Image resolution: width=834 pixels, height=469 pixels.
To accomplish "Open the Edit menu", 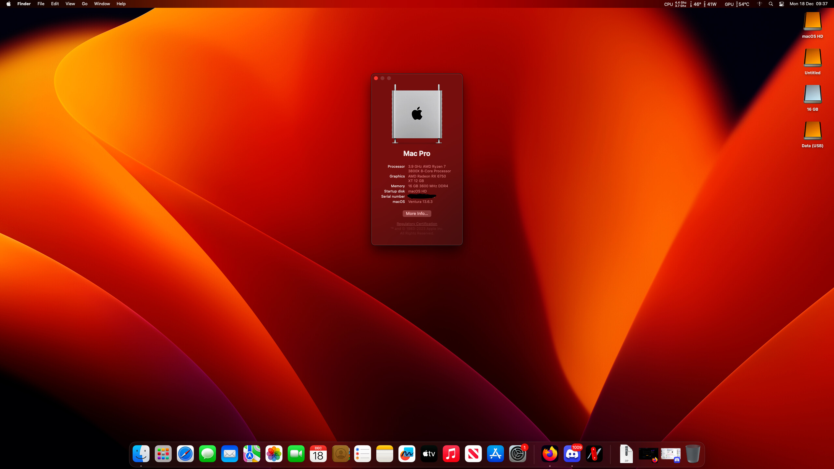I will (x=55, y=4).
